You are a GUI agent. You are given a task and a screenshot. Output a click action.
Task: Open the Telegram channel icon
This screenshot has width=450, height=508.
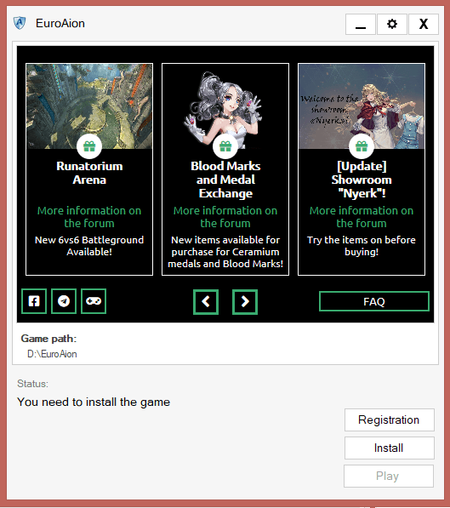pos(64,301)
